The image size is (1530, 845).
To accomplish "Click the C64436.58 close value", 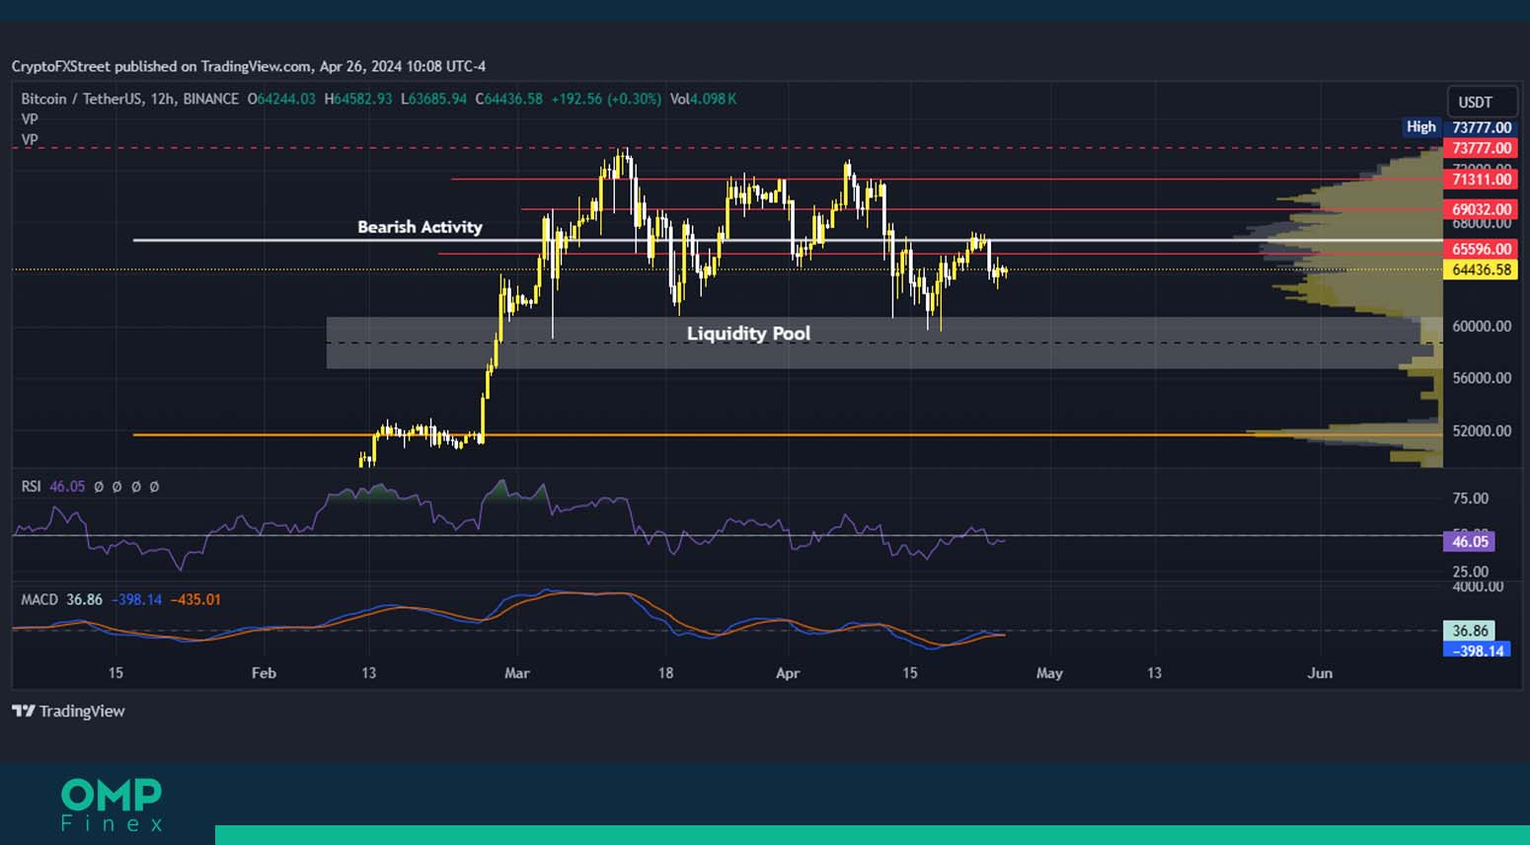I will click(x=509, y=99).
